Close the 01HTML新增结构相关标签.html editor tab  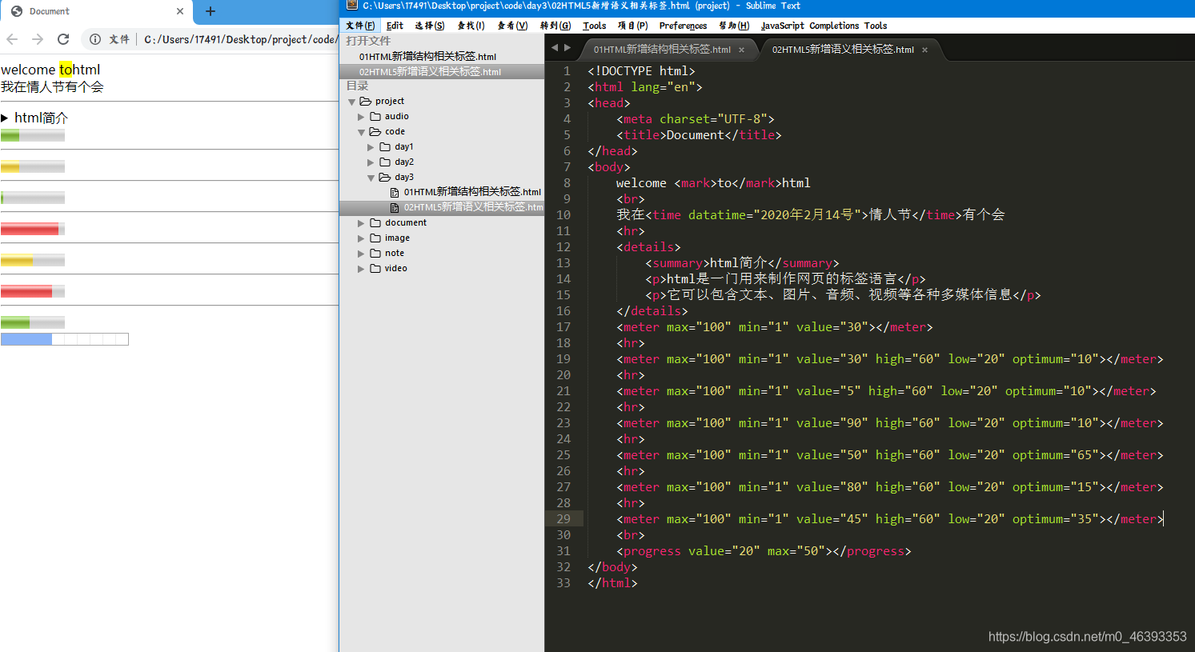[x=742, y=50]
